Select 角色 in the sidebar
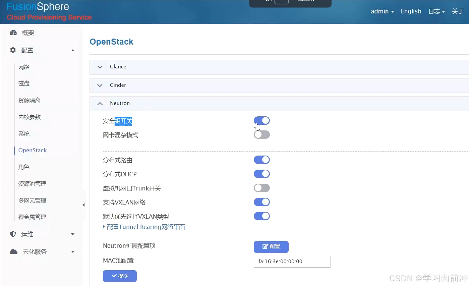 pos(24,167)
